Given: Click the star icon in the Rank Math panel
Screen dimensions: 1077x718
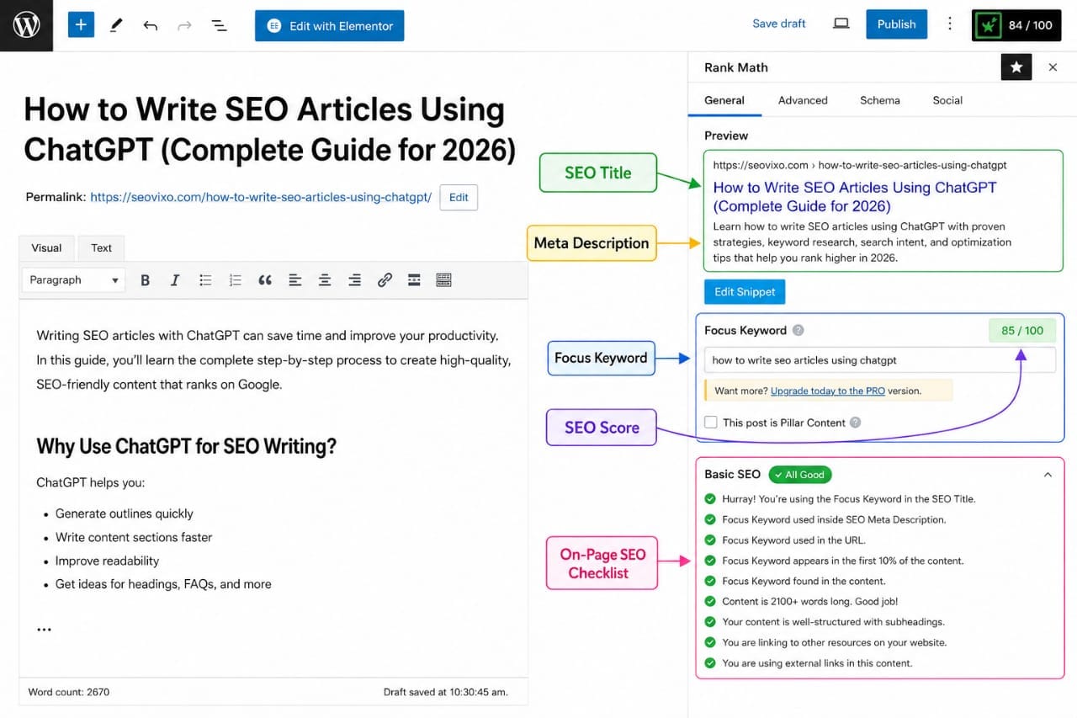Looking at the screenshot, I should click(1016, 67).
